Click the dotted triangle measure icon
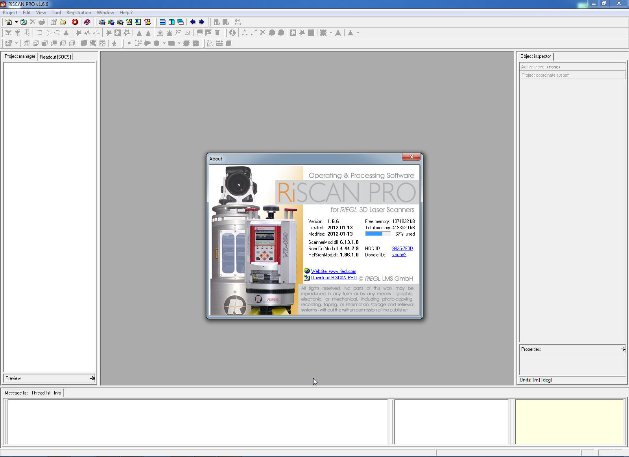 click(245, 33)
